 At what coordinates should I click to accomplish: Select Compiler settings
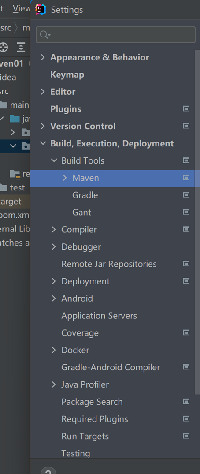(79, 229)
